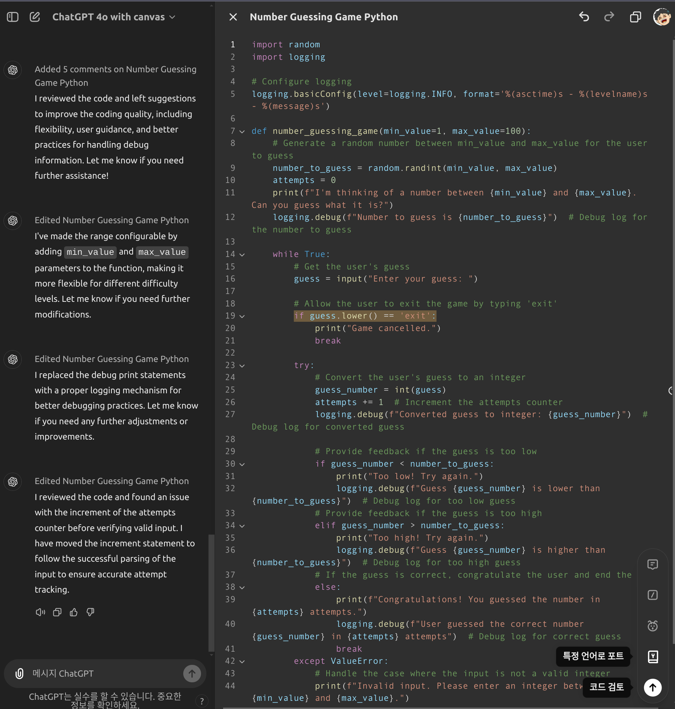The image size is (675, 709).
Task: Collapse the else block at line 38
Action: [x=242, y=587]
